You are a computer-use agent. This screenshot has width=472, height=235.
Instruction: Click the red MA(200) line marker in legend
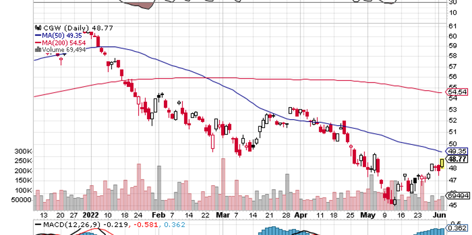(x=38, y=42)
